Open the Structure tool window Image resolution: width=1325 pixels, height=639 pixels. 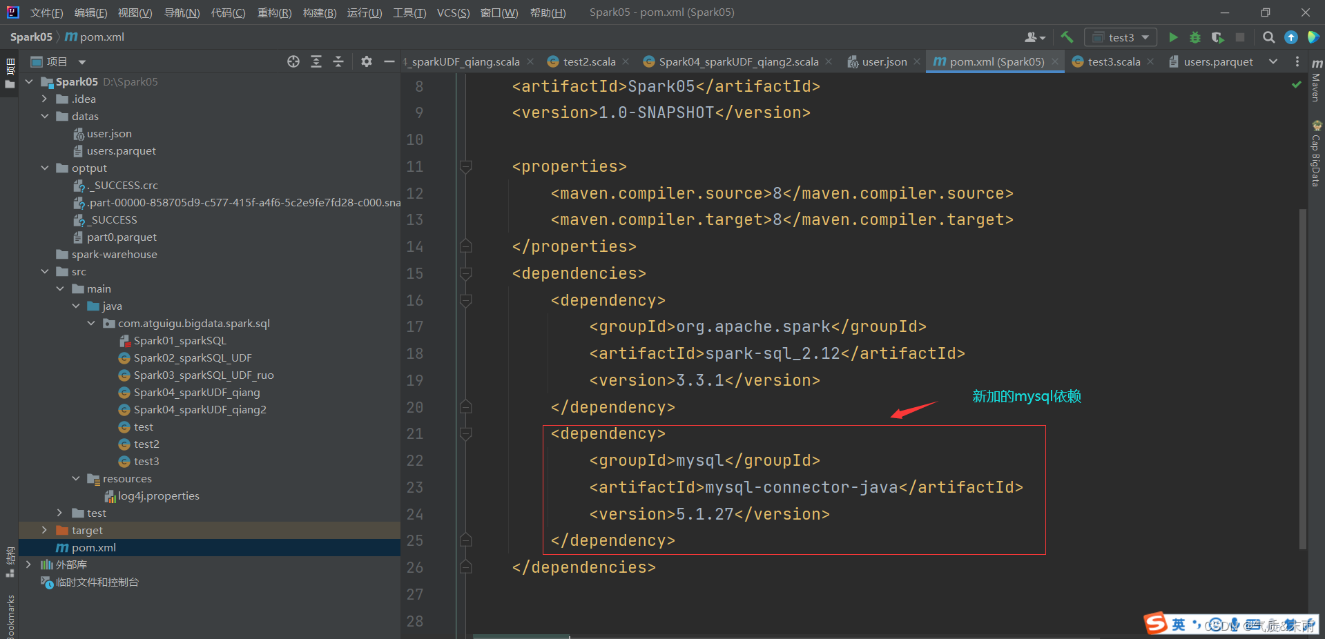click(x=10, y=562)
